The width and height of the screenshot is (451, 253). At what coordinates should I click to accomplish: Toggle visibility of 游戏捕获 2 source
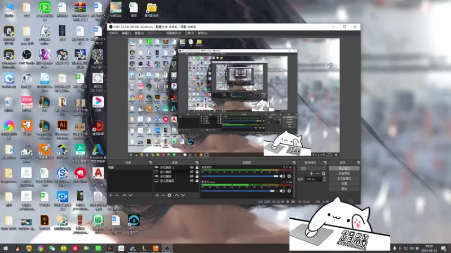192,167
